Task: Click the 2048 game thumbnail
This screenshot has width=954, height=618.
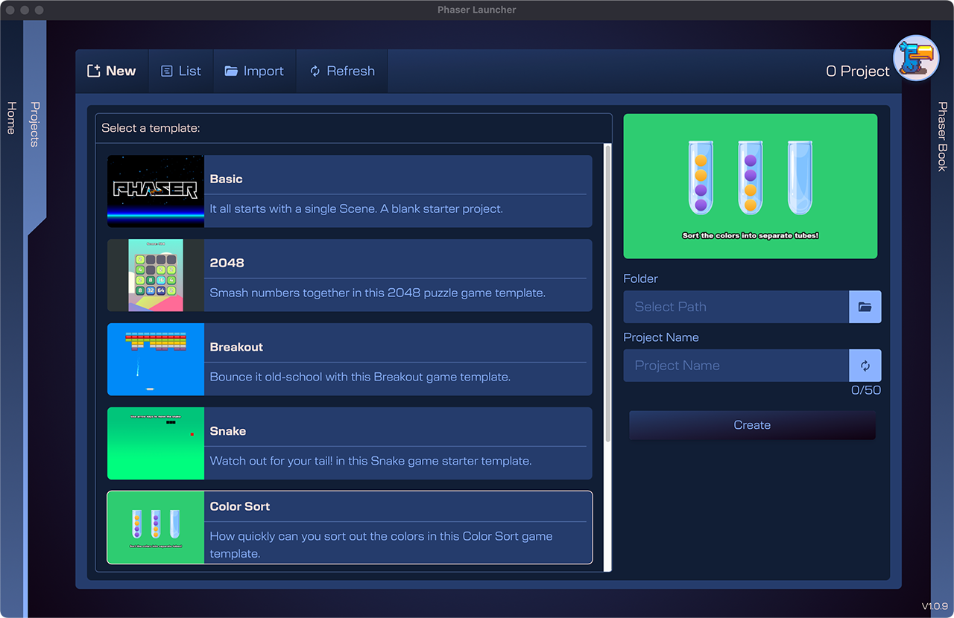Action: (x=156, y=275)
